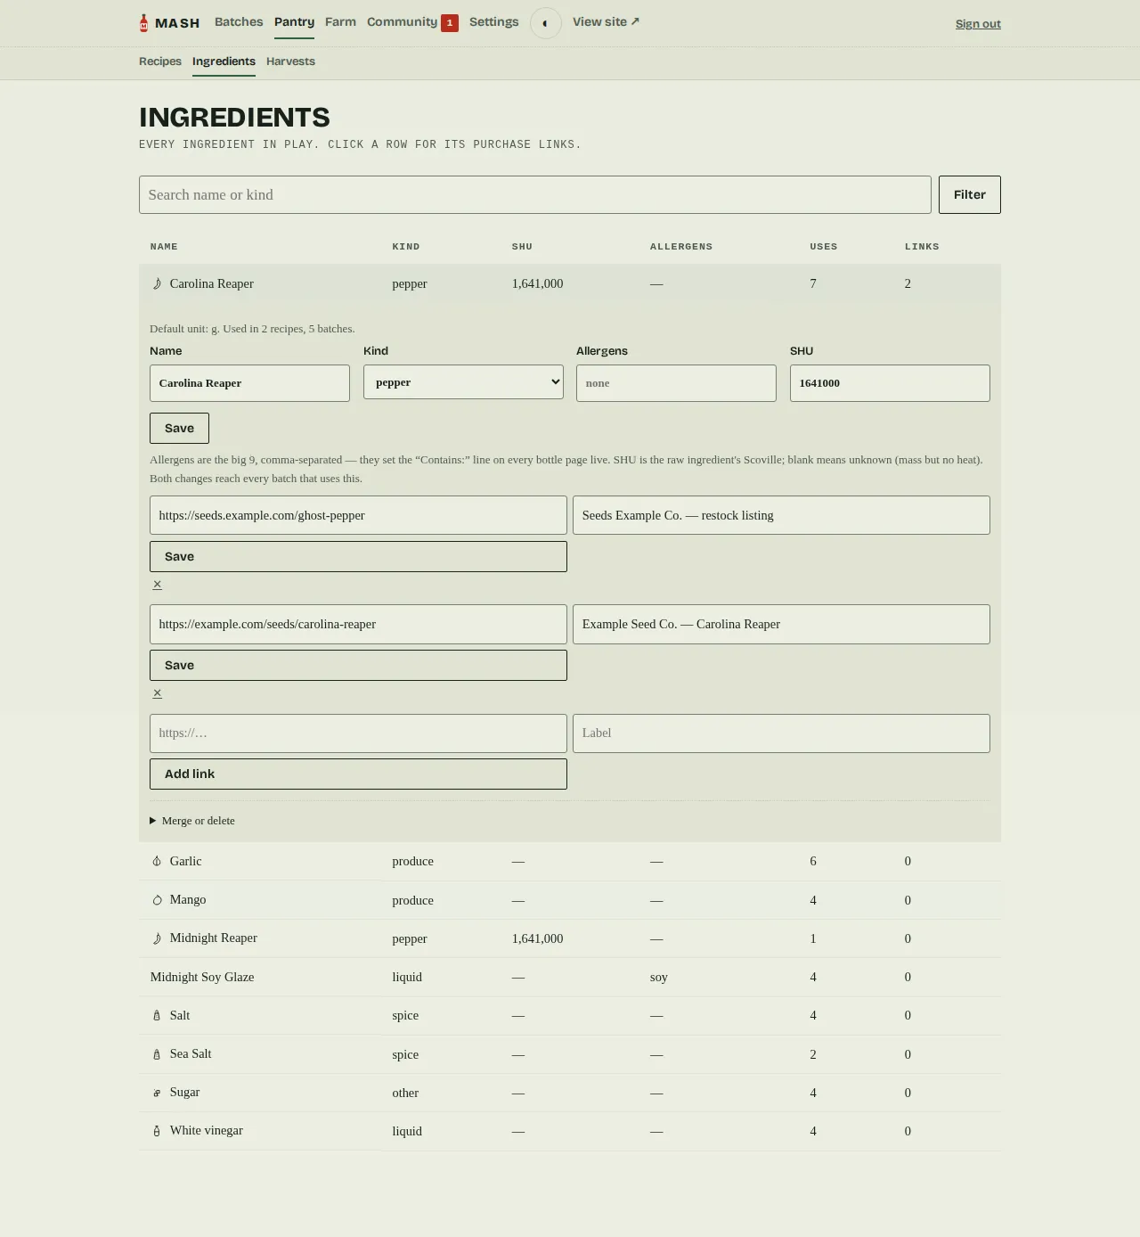Switch to the Harvests tab
This screenshot has height=1237, width=1140.
(290, 61)
